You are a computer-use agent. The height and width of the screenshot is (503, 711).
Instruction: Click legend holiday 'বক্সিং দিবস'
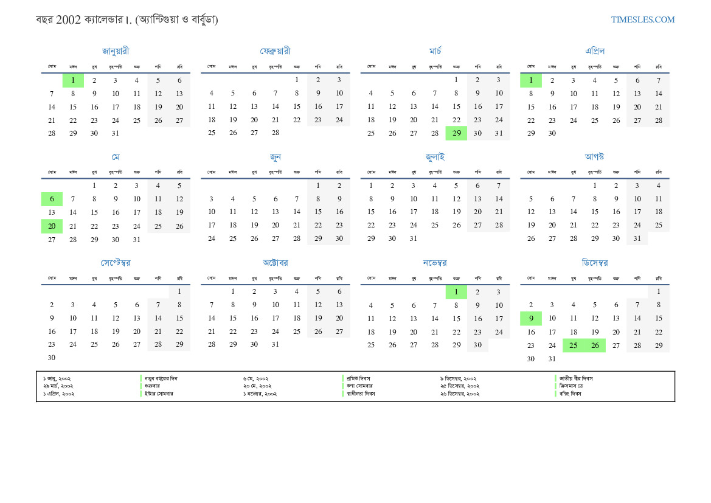tap(570, 394)
